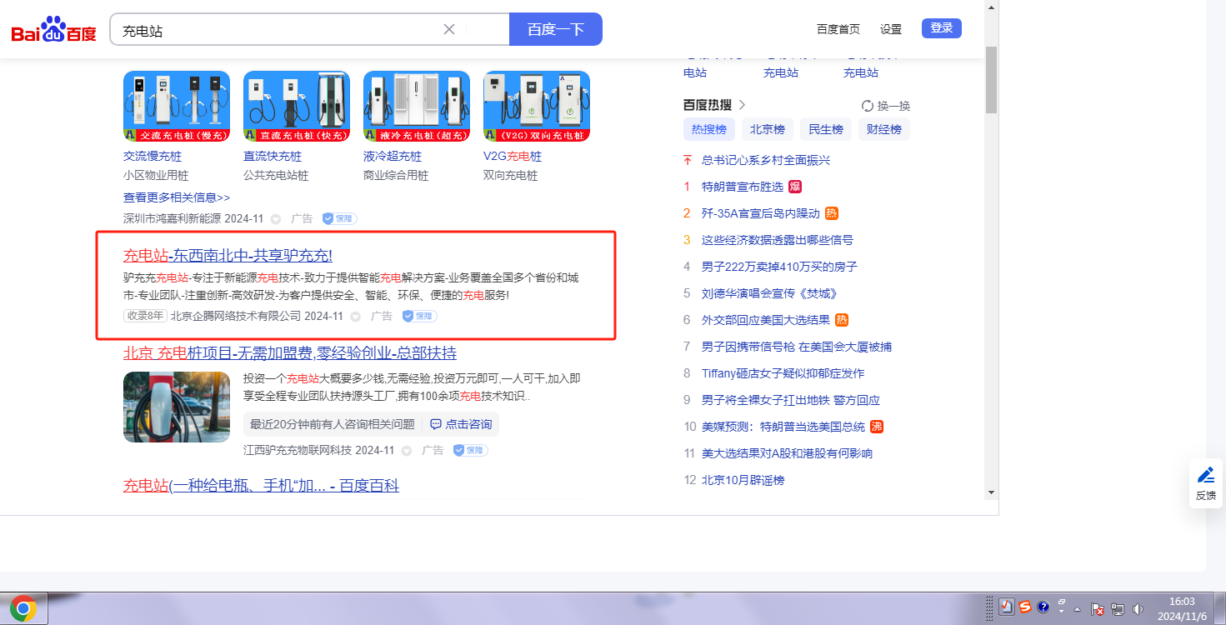Click the vertical scrollbar thumb
Viewport: 1226px width, 625px height.
coord(991,80)
